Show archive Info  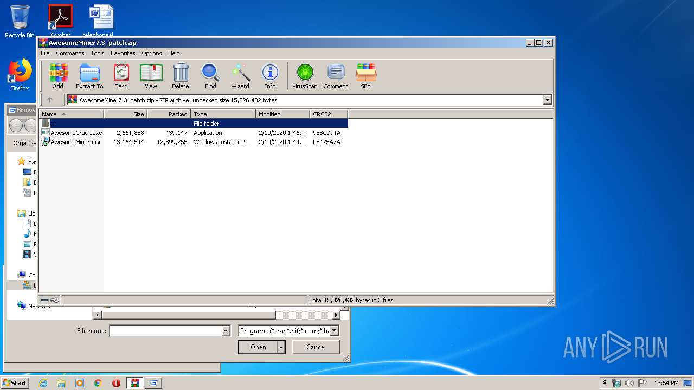(270, 76)
